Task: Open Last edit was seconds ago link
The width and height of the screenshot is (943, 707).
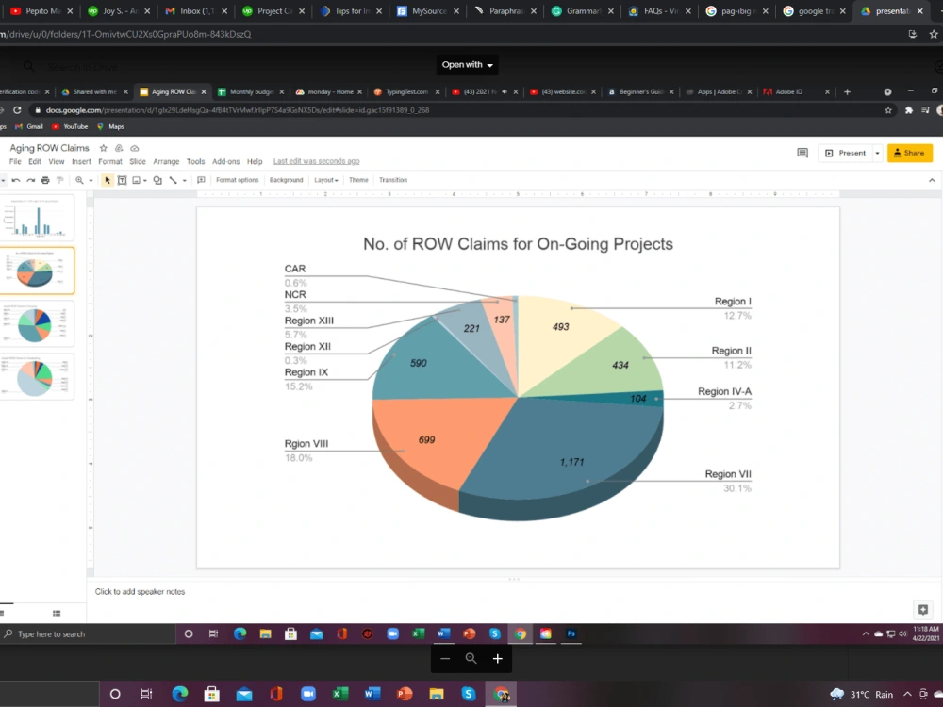Action: coord(316,162)
